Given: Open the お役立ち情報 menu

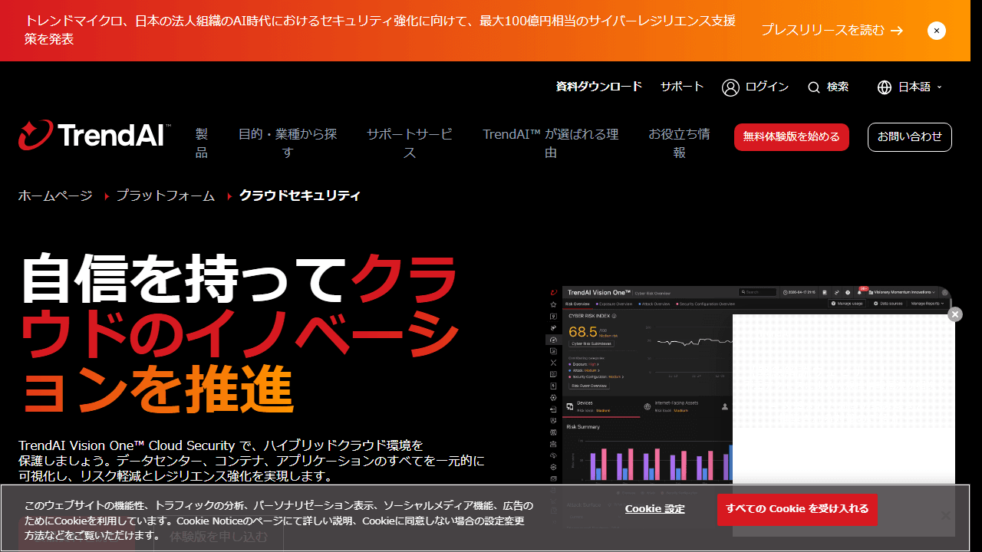Looking at the screenshot, I should (679, 143).
